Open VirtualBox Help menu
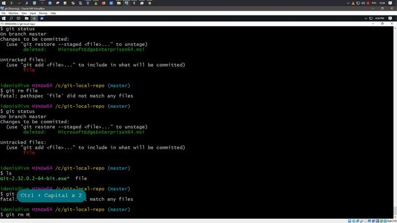The height and width of the screenshot is (223, 397). pyautogui.click(x=53, y=13)
